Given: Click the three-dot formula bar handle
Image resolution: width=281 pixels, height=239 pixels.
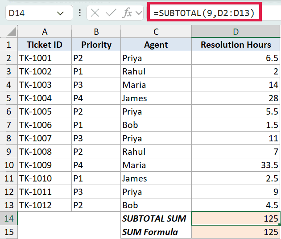Looking at the screenshot, I should tap(80, 13).
